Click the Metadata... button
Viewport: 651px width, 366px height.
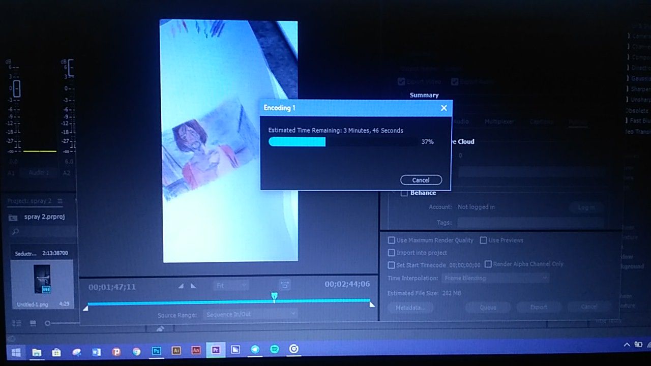tap(409, 307)
